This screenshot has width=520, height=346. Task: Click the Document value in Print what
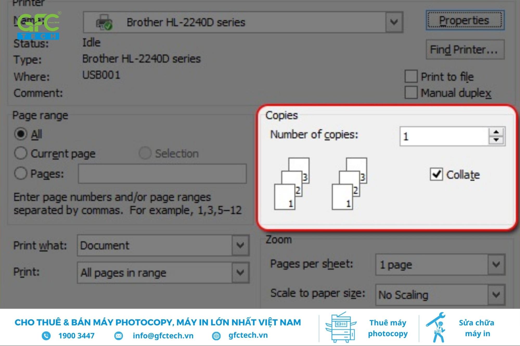pos(105,245)
